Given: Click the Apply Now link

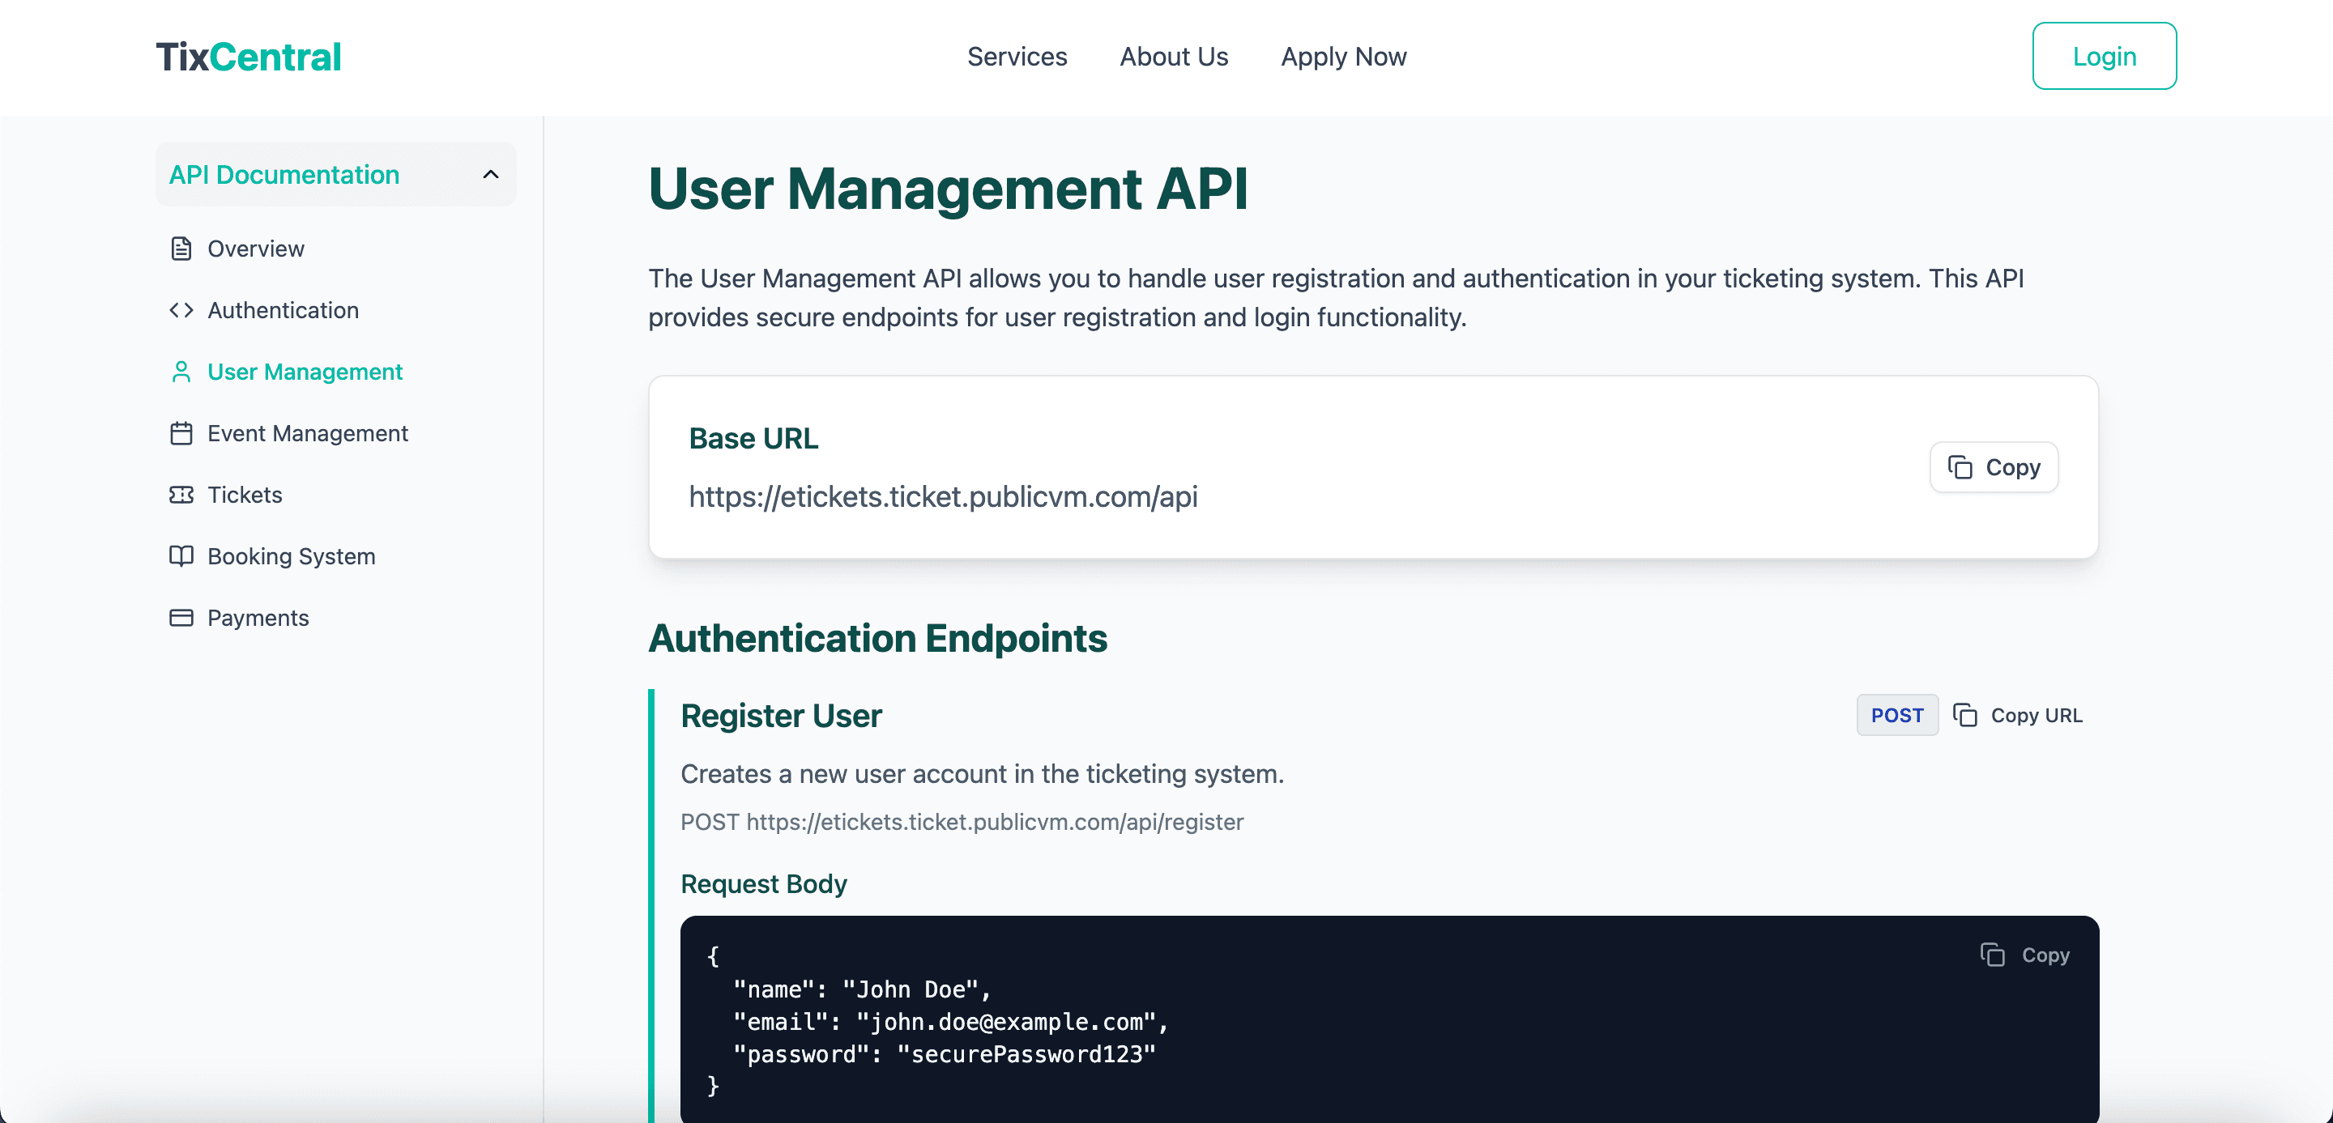Looking at the screenshot, I should click(x=1343, y=56).
